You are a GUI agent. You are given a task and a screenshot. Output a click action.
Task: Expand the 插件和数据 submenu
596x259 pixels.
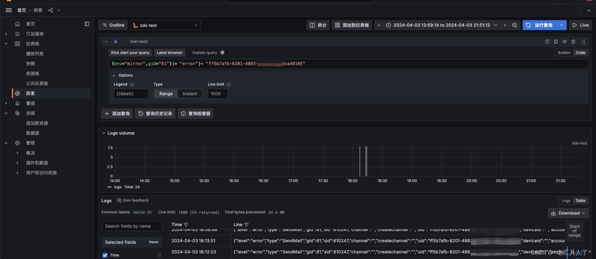coord(17,163)
